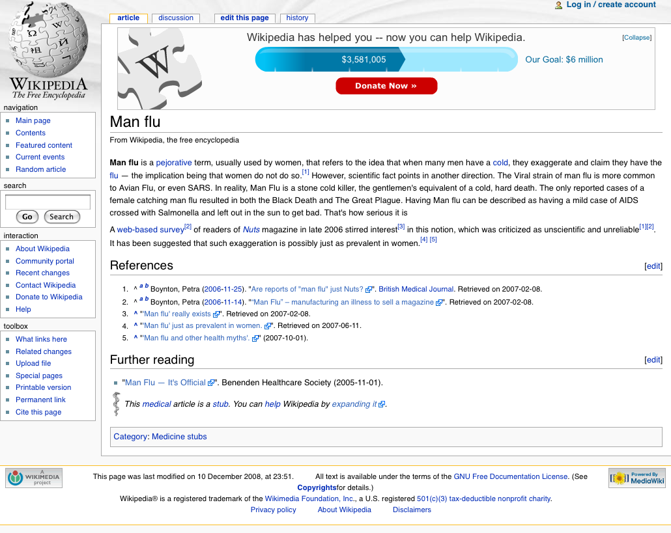The width and height of the screenshot is (671, 533).
Task: Edit the Further reading section
Action: (x=653, y=360)
